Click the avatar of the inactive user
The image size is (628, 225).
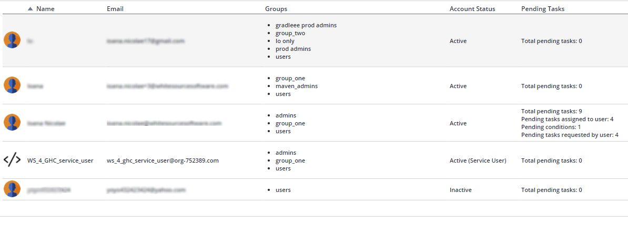click(x=12, y=189)
